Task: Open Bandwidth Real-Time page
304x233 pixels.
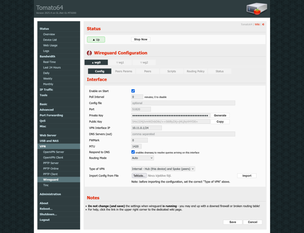Action: (x=49, y=62)
